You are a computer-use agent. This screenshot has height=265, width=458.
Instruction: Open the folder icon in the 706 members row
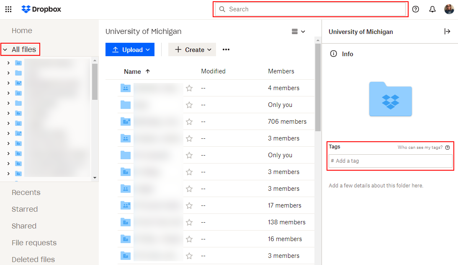pyautogui.click(x=126, y=121)
